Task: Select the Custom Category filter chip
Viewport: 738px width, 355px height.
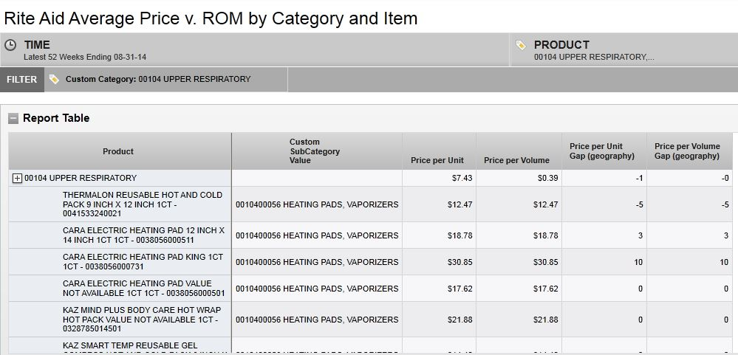Action: [x=157, y=79]
